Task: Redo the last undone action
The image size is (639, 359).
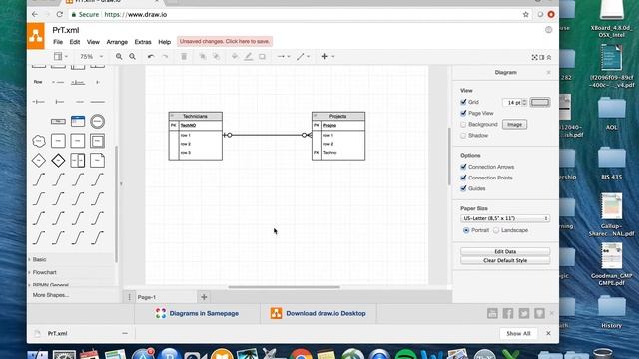Action: (x=165, y=56)
